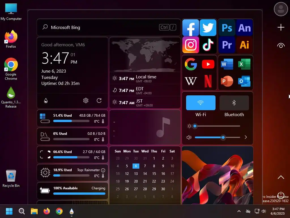Viewport: 290px width, 218px height.
Task: Open taskbar Search
Action: point(22,211)
